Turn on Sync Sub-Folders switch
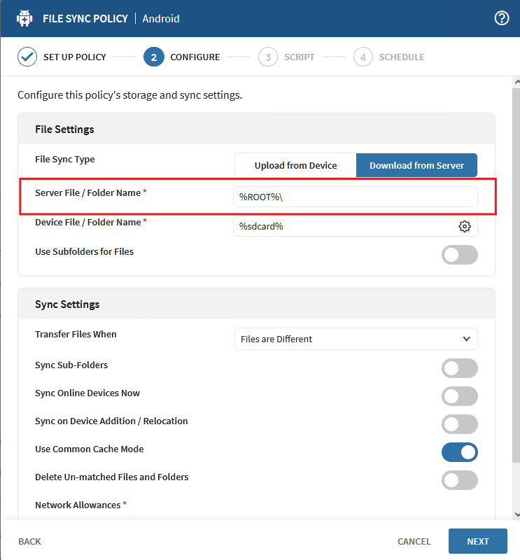Viewport: 520px width, 560px height. click(x=459, y=368)
